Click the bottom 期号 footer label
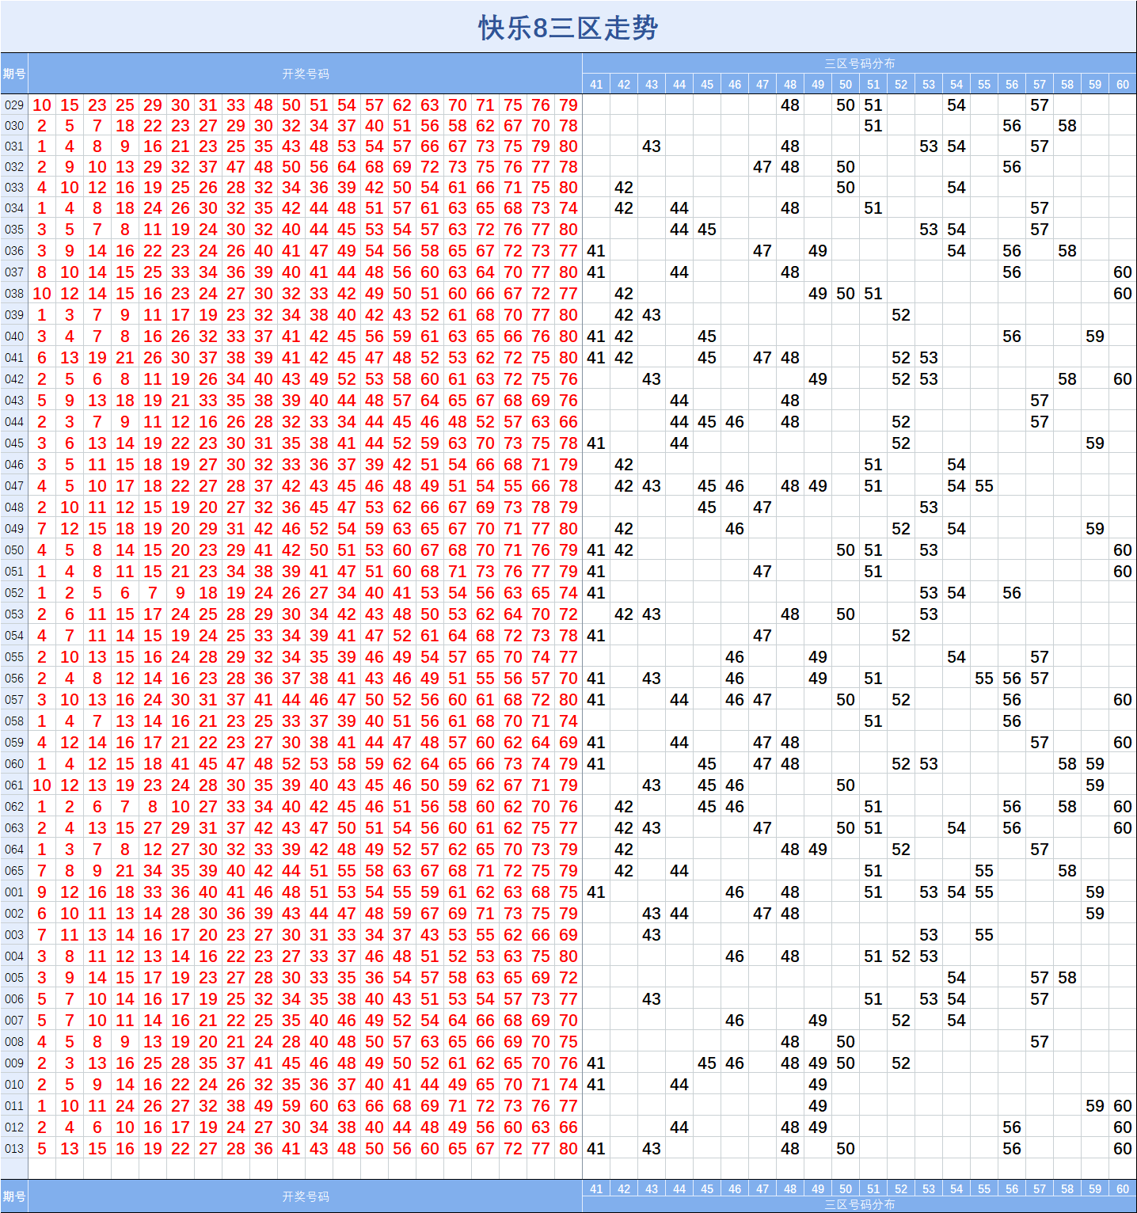Viewport: 1137px width, 1213px height. point(14,1196)
